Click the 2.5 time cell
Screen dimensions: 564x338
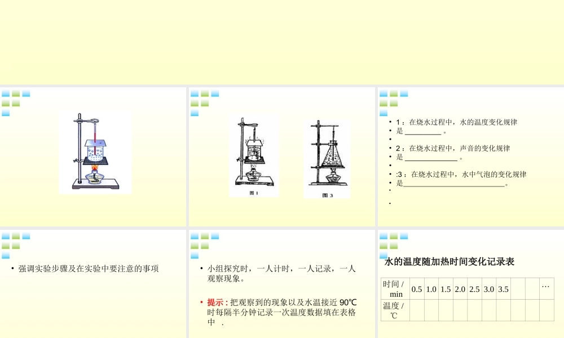(474, 288)
